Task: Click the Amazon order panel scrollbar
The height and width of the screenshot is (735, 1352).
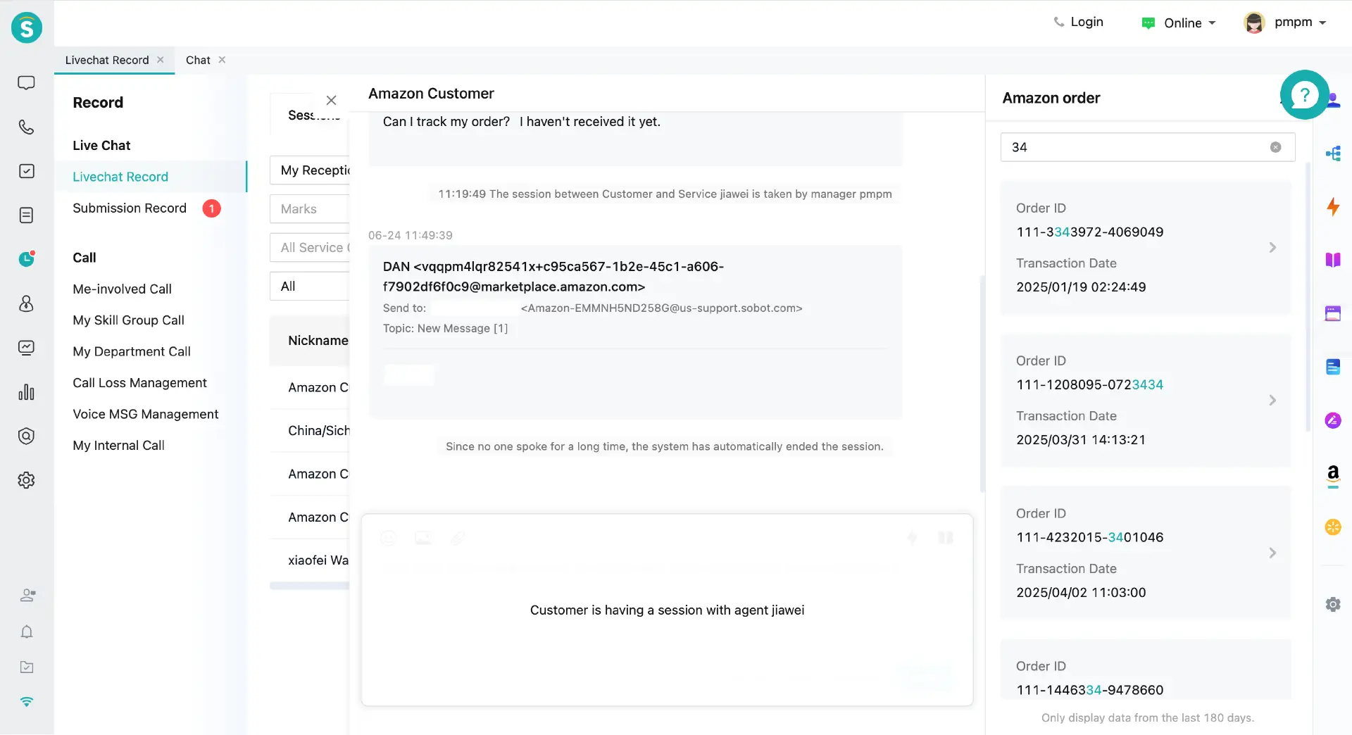Action: (1308, 296)
